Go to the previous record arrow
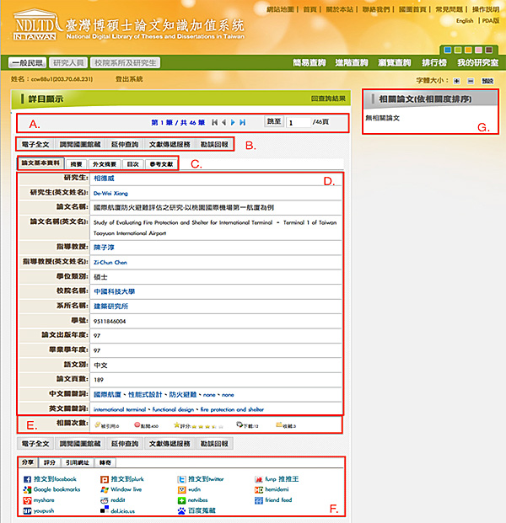The height and width of the screenshot is (523, 506). pyautogui.click(x=223, y=122)
